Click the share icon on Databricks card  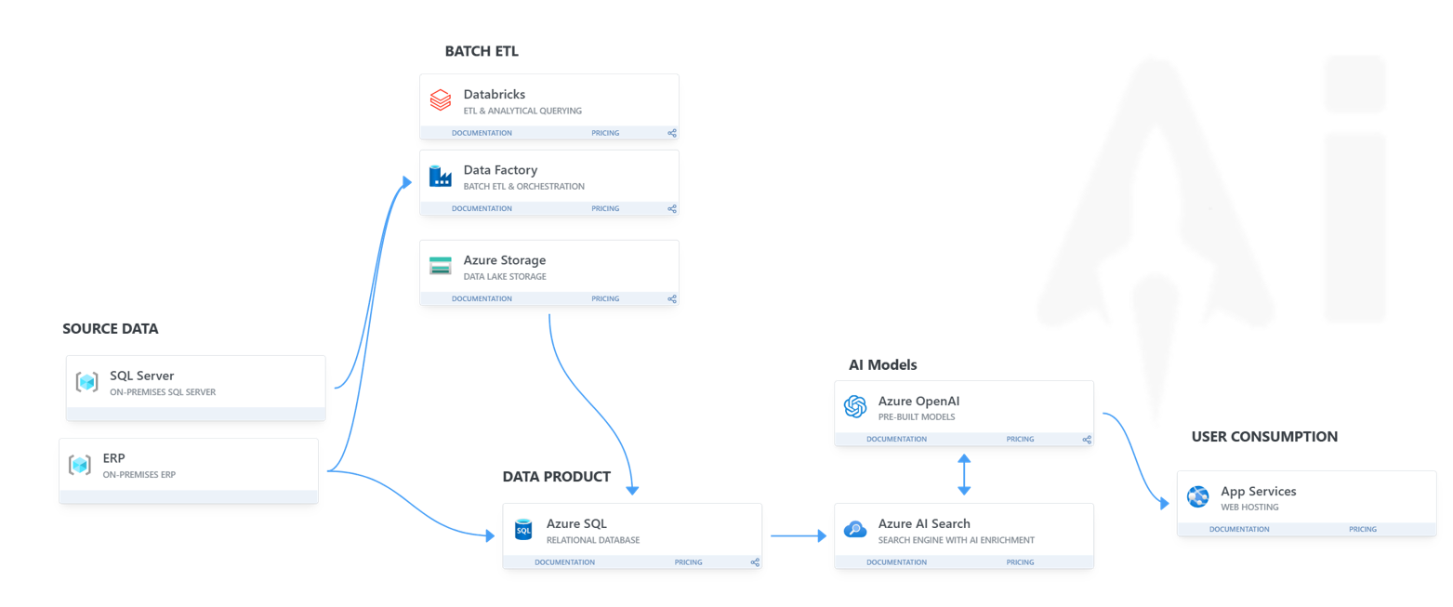coord(672,133)
